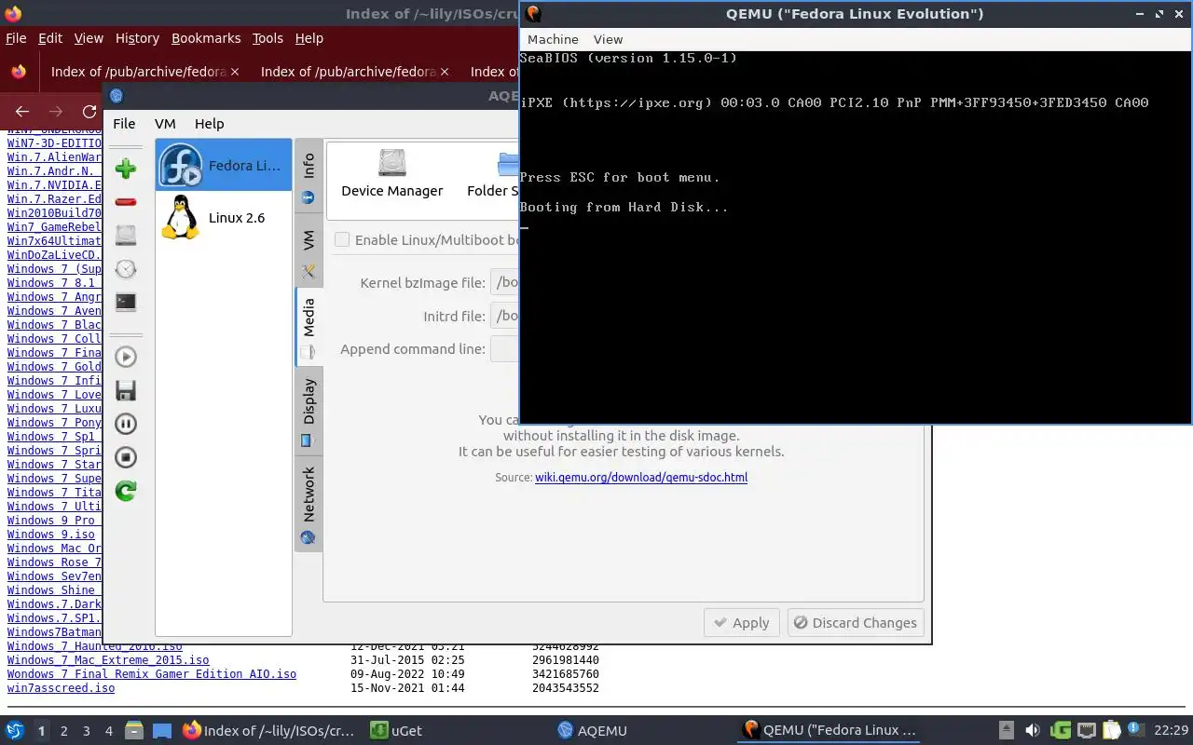
Task: Click the Firefox forward arrow
Action: coord(56,111)
